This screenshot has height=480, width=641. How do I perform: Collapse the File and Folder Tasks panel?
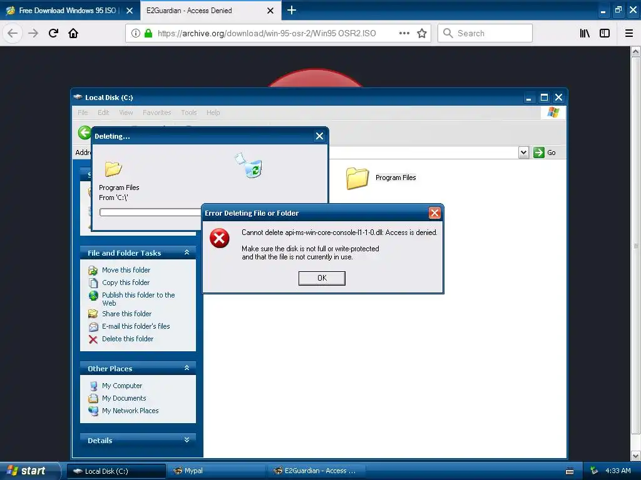(x=187, y=252)
